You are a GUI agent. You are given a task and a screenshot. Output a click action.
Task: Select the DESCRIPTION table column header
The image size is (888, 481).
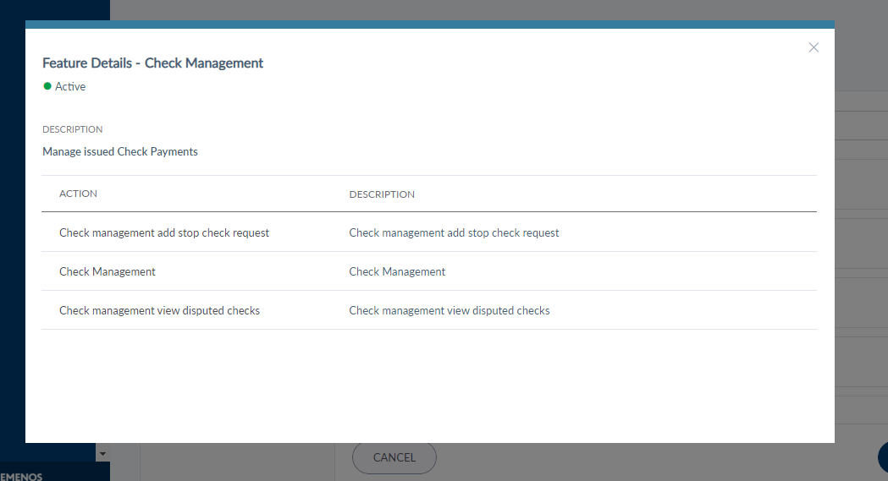(x=382, y=194)
